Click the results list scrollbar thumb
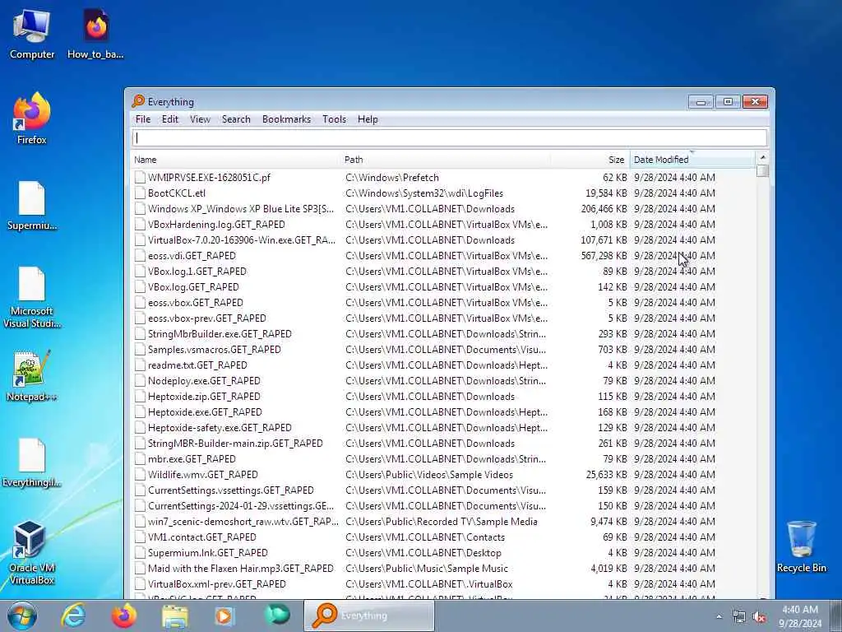This screenshot has height=632, width=842. pyautogui.click(x=762, y=171)
